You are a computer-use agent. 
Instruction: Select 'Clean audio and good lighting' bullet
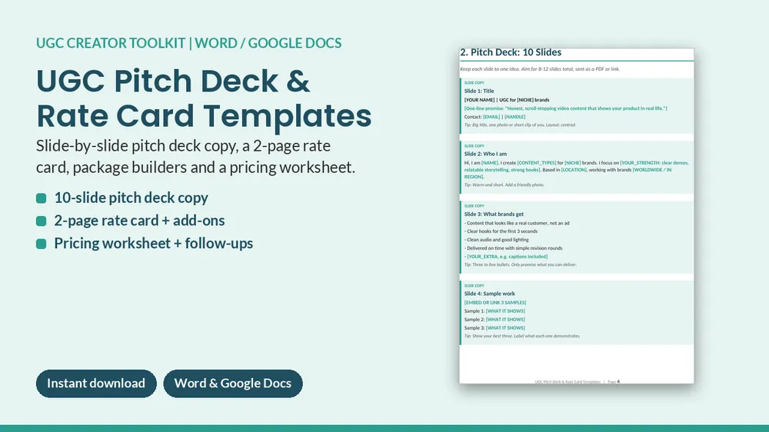pos(496,241)
